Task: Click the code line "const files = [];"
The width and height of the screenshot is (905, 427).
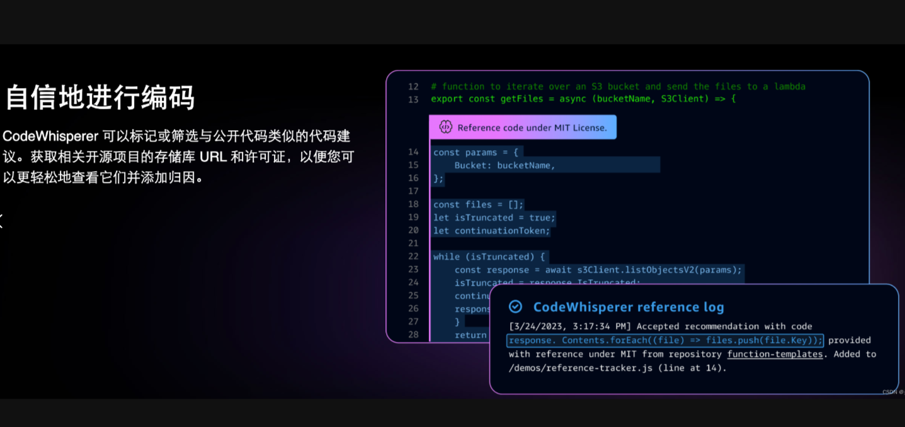Action: [479, 204]
